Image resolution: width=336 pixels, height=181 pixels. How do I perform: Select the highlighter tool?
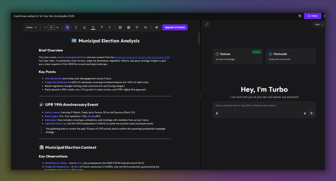(102, 27)
